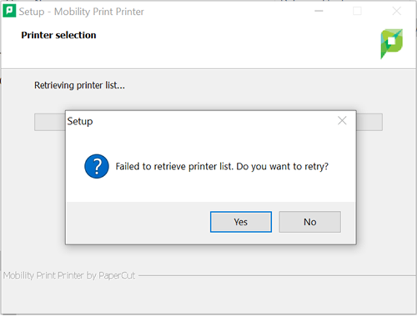Viewport: 417px width, 316px height.
Task: Click the printer list progress bar
Action: pyautogui.click(x=49, y=122)
